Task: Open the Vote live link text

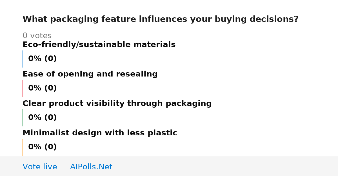Action: (x=40, y=167)
